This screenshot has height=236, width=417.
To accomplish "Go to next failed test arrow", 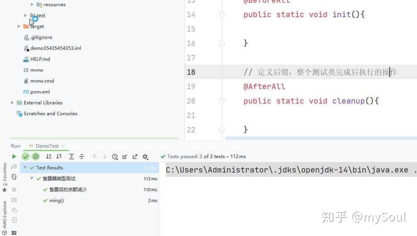I will click(x=105, y=156).
